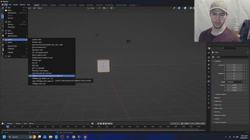Click the Rotation X value field
The width and height of the screenshot is (250, 140).
pos(234,73)
